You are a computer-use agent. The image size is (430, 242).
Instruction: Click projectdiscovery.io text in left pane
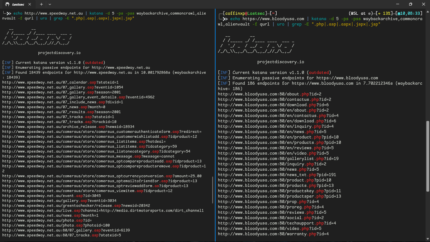coord(59,53)
